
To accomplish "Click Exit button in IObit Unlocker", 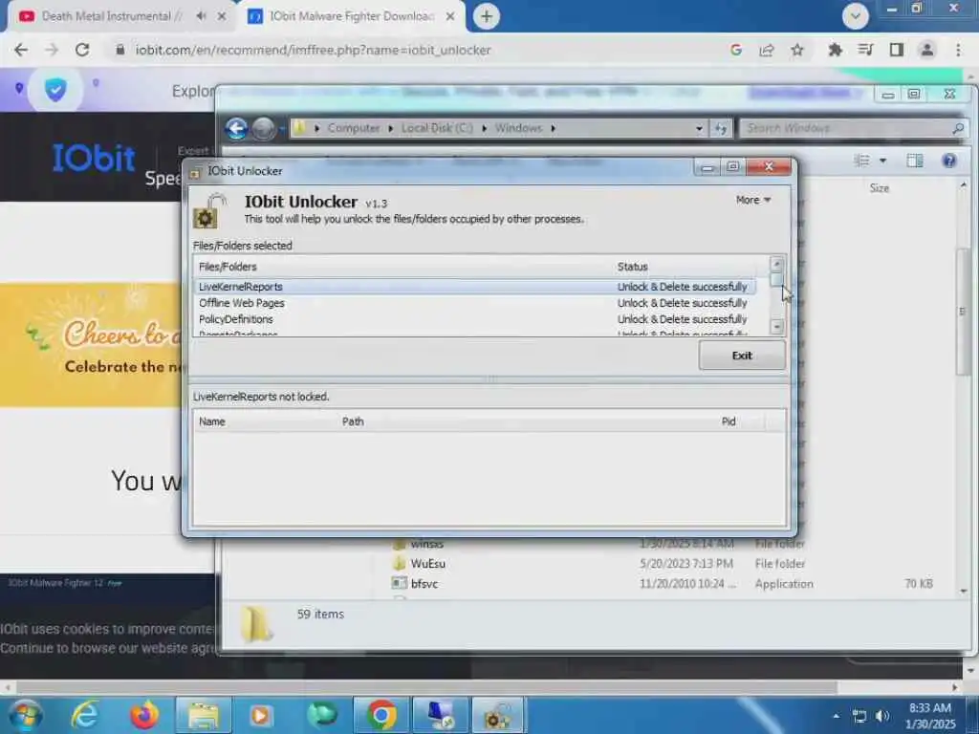I will point(742,356).
